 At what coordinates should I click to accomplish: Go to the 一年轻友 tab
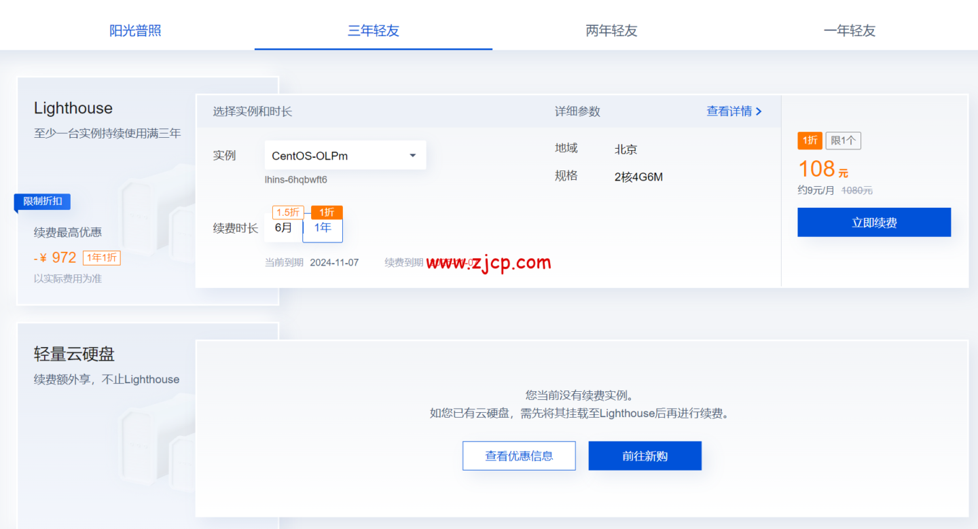(849, 31)
